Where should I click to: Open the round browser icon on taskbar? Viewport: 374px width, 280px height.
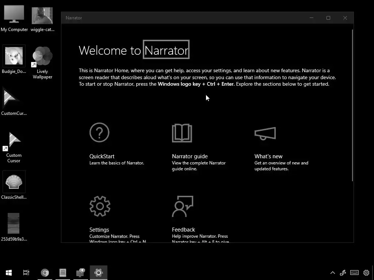45,272
